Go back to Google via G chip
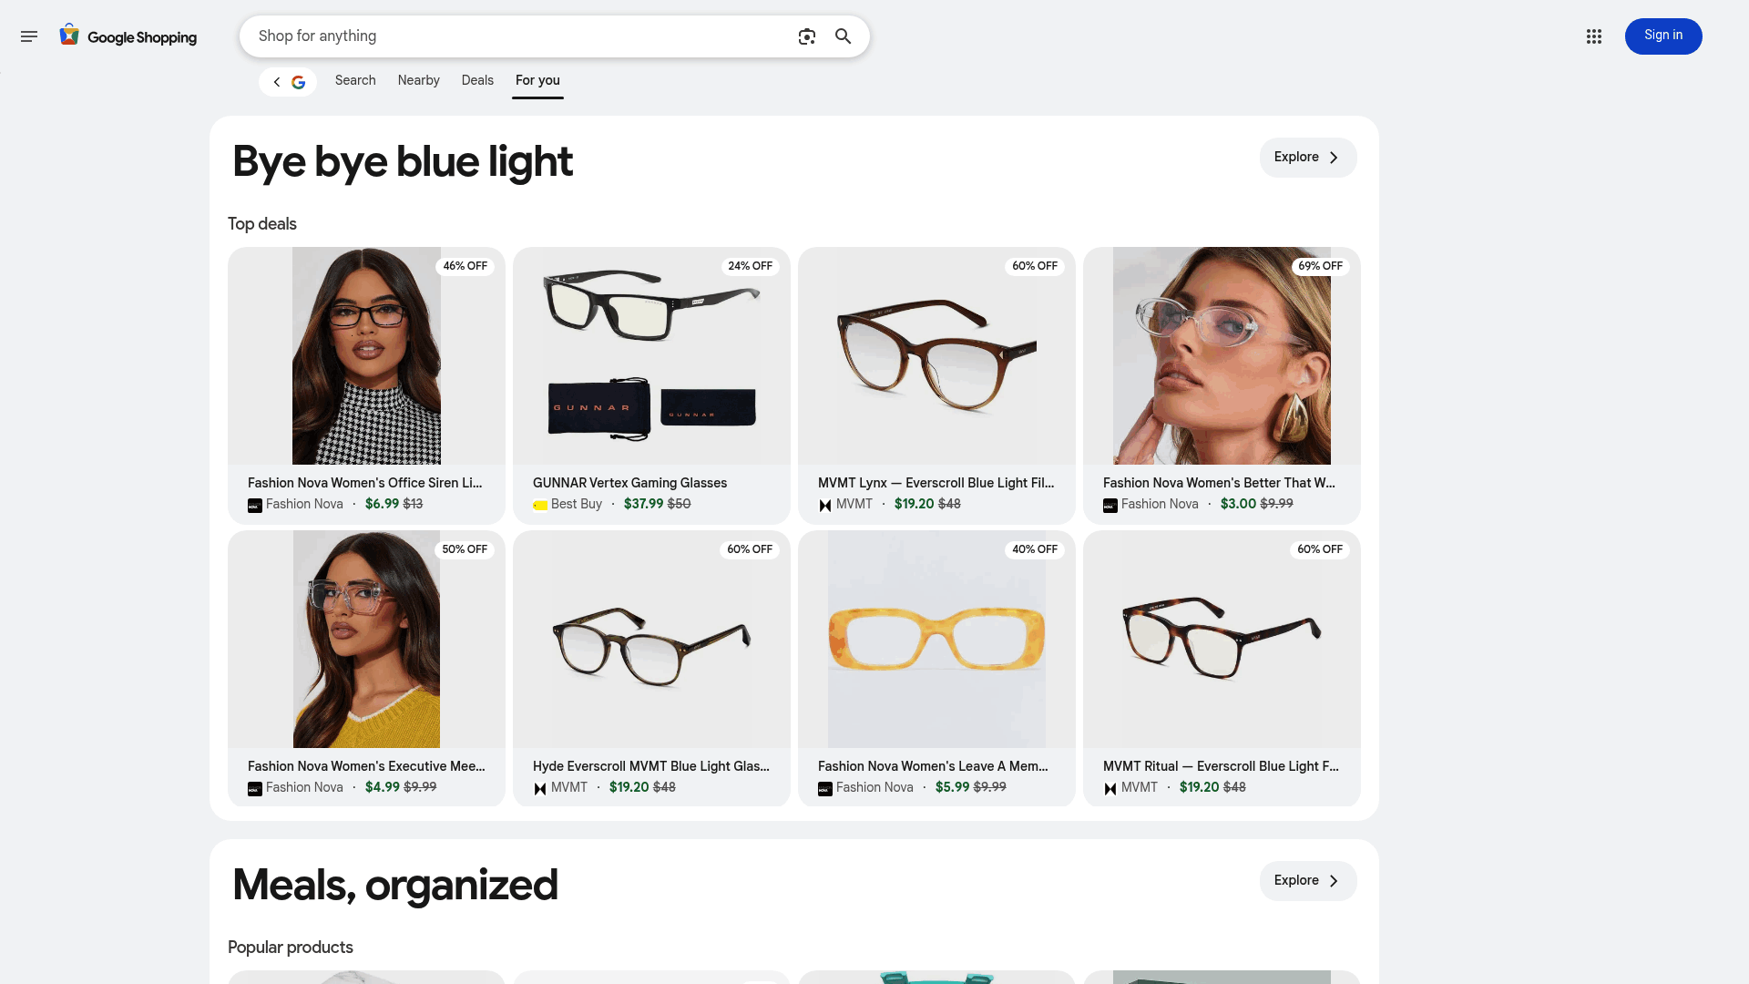The image size is (1749, 984). (x=288, y=82)
